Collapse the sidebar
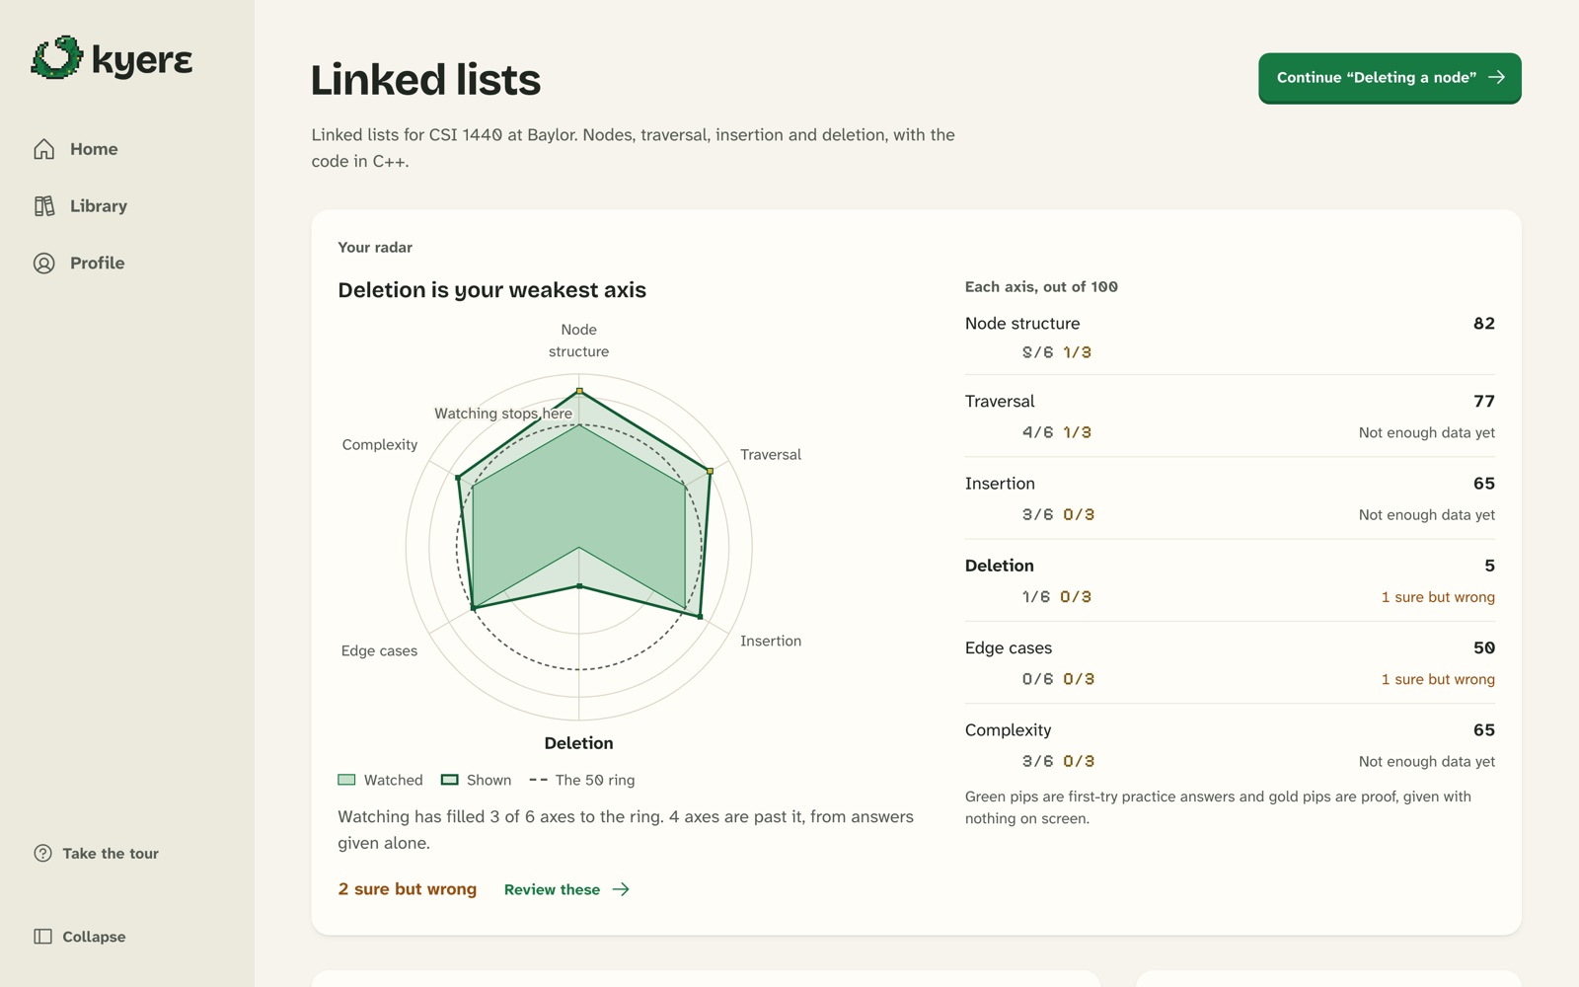 127,937
